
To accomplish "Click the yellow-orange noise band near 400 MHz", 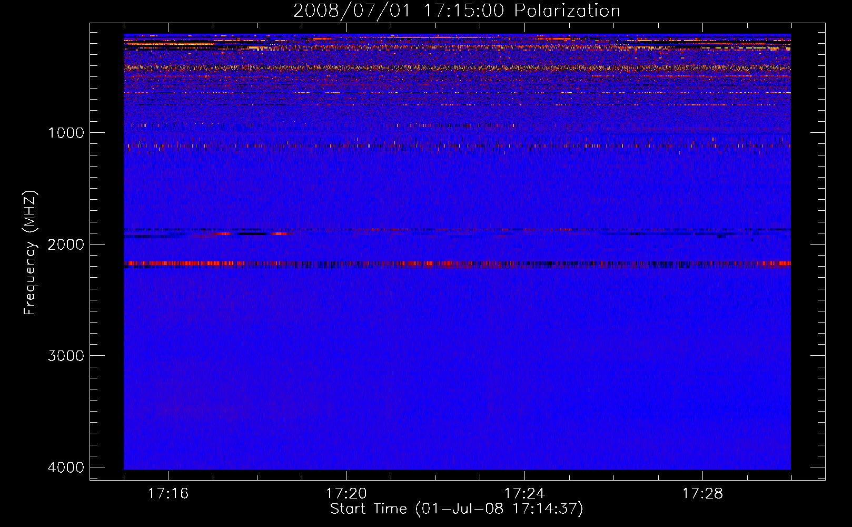I will click(457, 68).
